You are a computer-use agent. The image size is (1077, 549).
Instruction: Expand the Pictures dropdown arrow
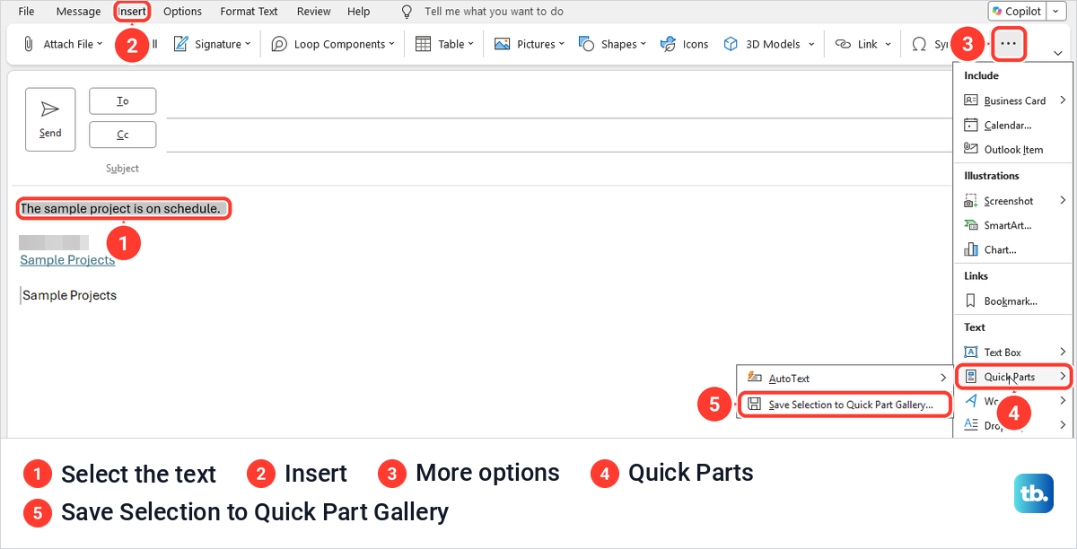pyautogui.click(x=562, y=44)
